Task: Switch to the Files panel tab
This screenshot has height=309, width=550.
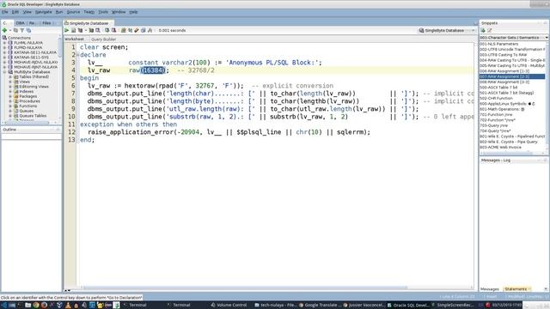Action: (x=46, y=23)
